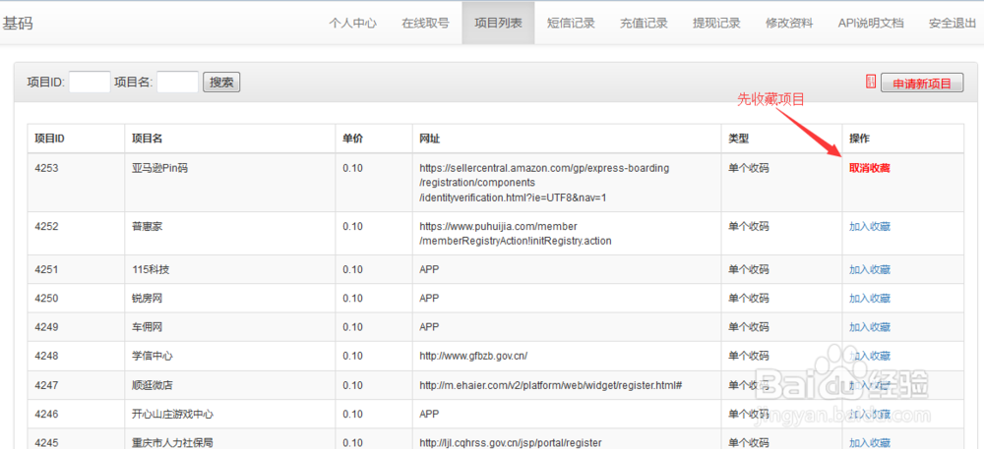This screenshot has width=984, height=449.
Task: Select project ID 4246 cell
Action: point(46,414)
